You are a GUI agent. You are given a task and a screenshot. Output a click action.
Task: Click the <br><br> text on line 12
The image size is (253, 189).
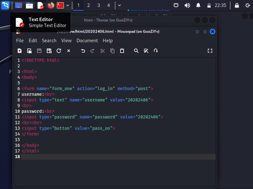coord(32,123)
